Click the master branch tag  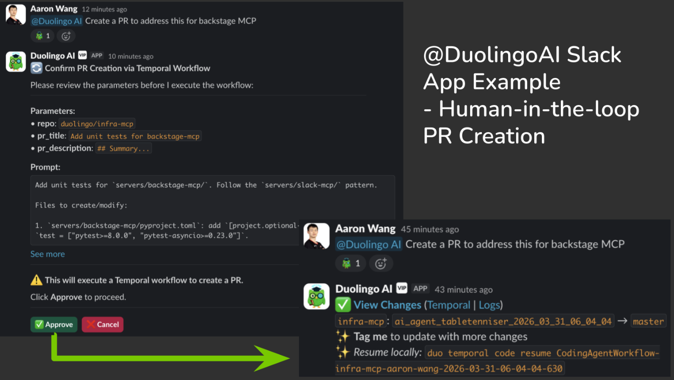[x=648, y=321]
